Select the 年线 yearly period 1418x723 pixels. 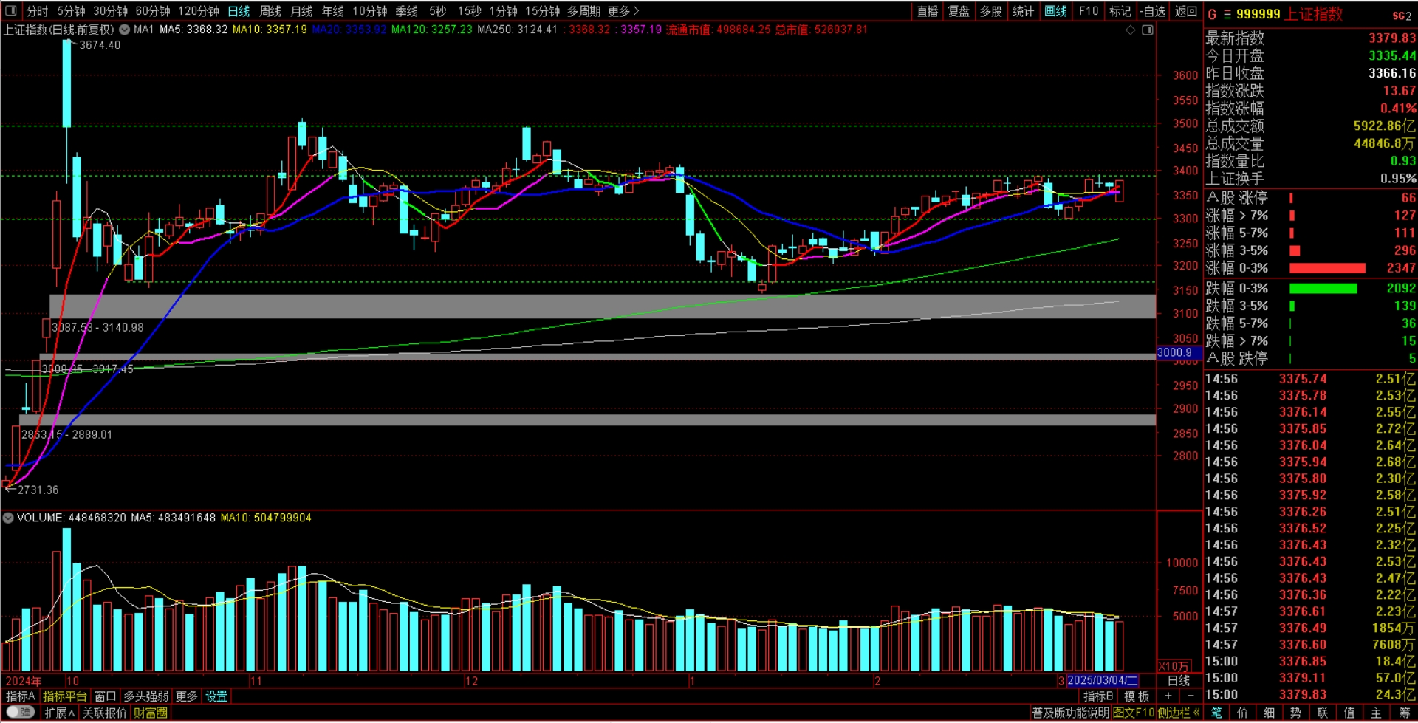[x=333, y=11]
